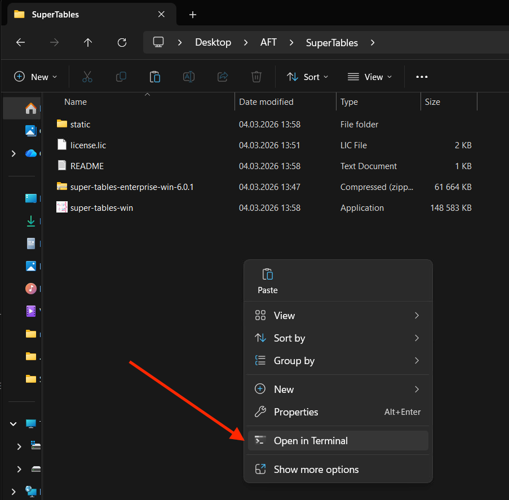Navigate back with the back arrow
The width and height of the screenshot is (509, 500).
tap(20, 42)
